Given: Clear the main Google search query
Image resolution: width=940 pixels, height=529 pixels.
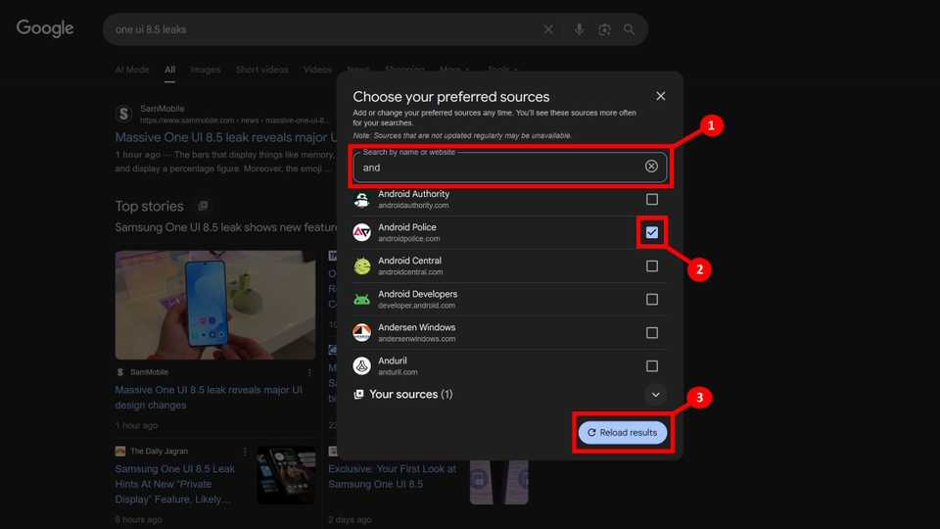Looking at the screenshot, I should (549, 29).
